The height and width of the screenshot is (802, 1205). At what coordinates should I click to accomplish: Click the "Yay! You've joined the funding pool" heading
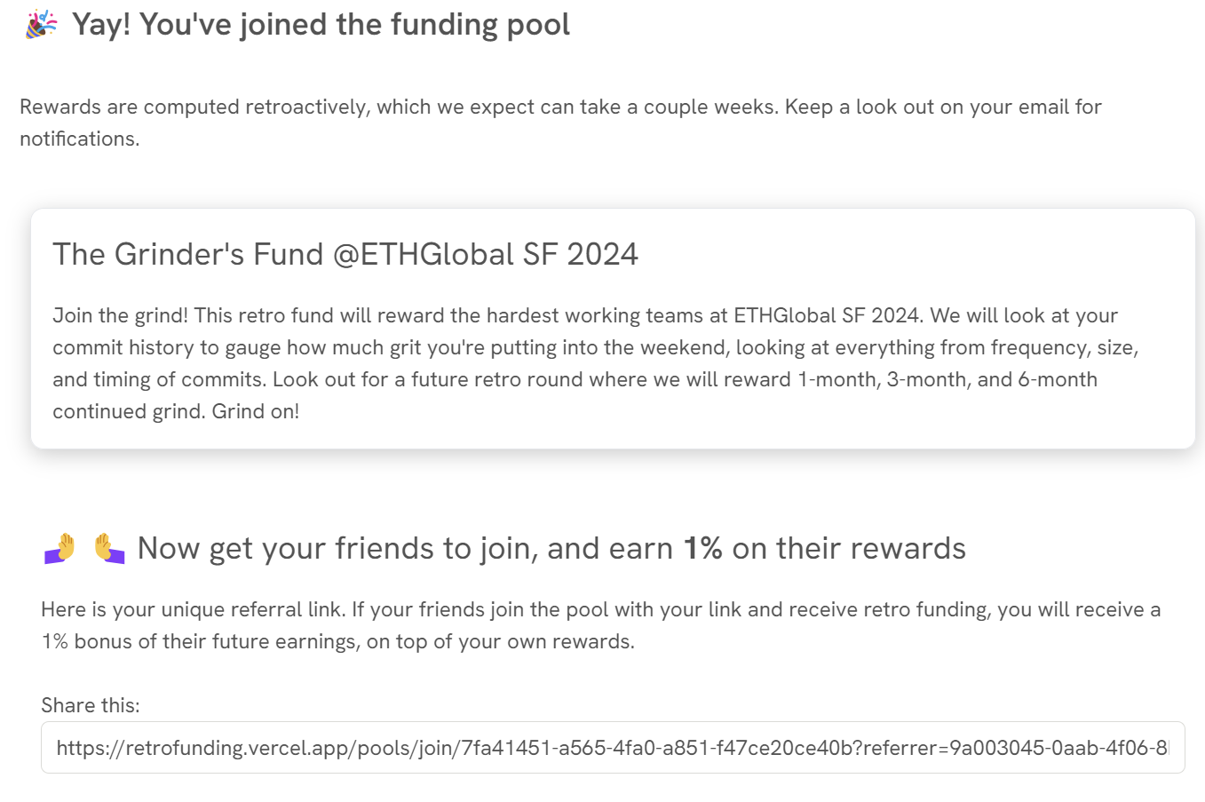(x=321, y=25)
